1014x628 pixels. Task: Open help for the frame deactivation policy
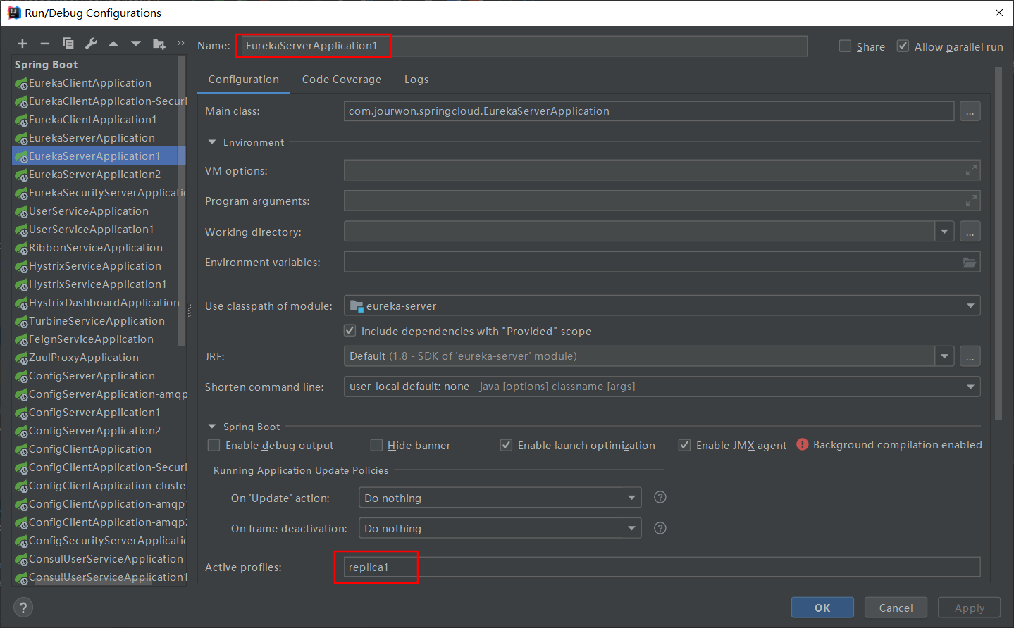[660, 528]
